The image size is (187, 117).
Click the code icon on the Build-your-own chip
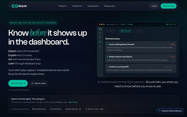[86, 109]
